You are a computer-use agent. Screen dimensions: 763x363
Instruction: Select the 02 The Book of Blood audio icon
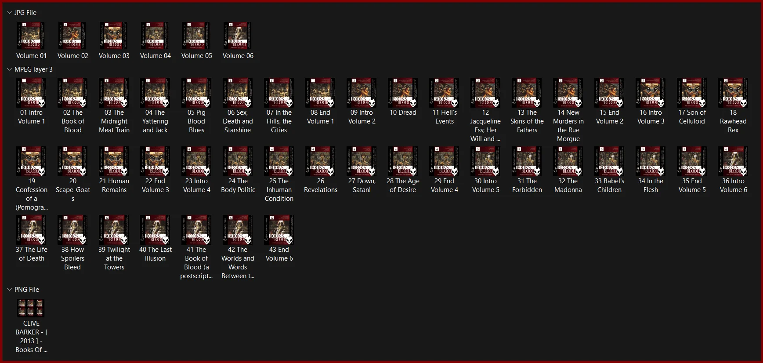tap(72, 93)
